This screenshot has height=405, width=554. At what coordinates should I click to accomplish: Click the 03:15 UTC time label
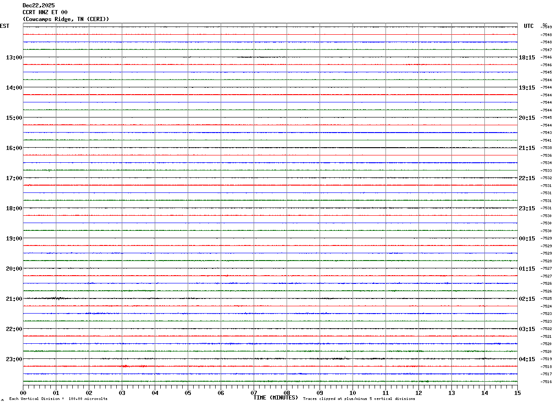click(x=527, y=329)
